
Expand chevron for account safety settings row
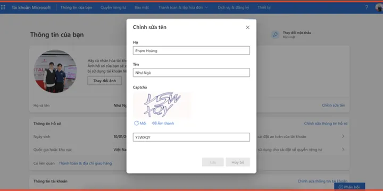click(x=343, y=136)
